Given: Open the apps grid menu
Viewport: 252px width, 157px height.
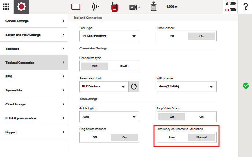Looking at the screenshot, I should coord(7,7).
